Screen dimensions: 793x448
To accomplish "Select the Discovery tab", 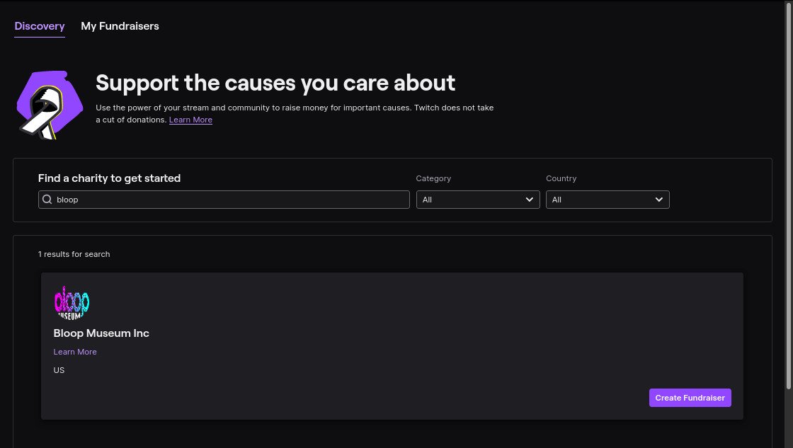I will tap(40, 26).
